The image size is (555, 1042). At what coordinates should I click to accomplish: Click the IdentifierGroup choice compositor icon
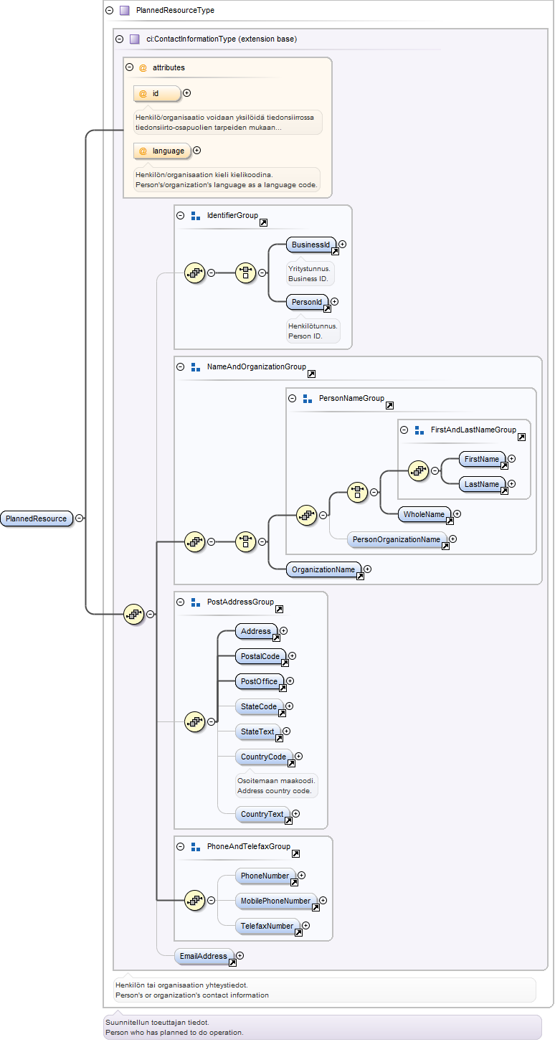246,273
